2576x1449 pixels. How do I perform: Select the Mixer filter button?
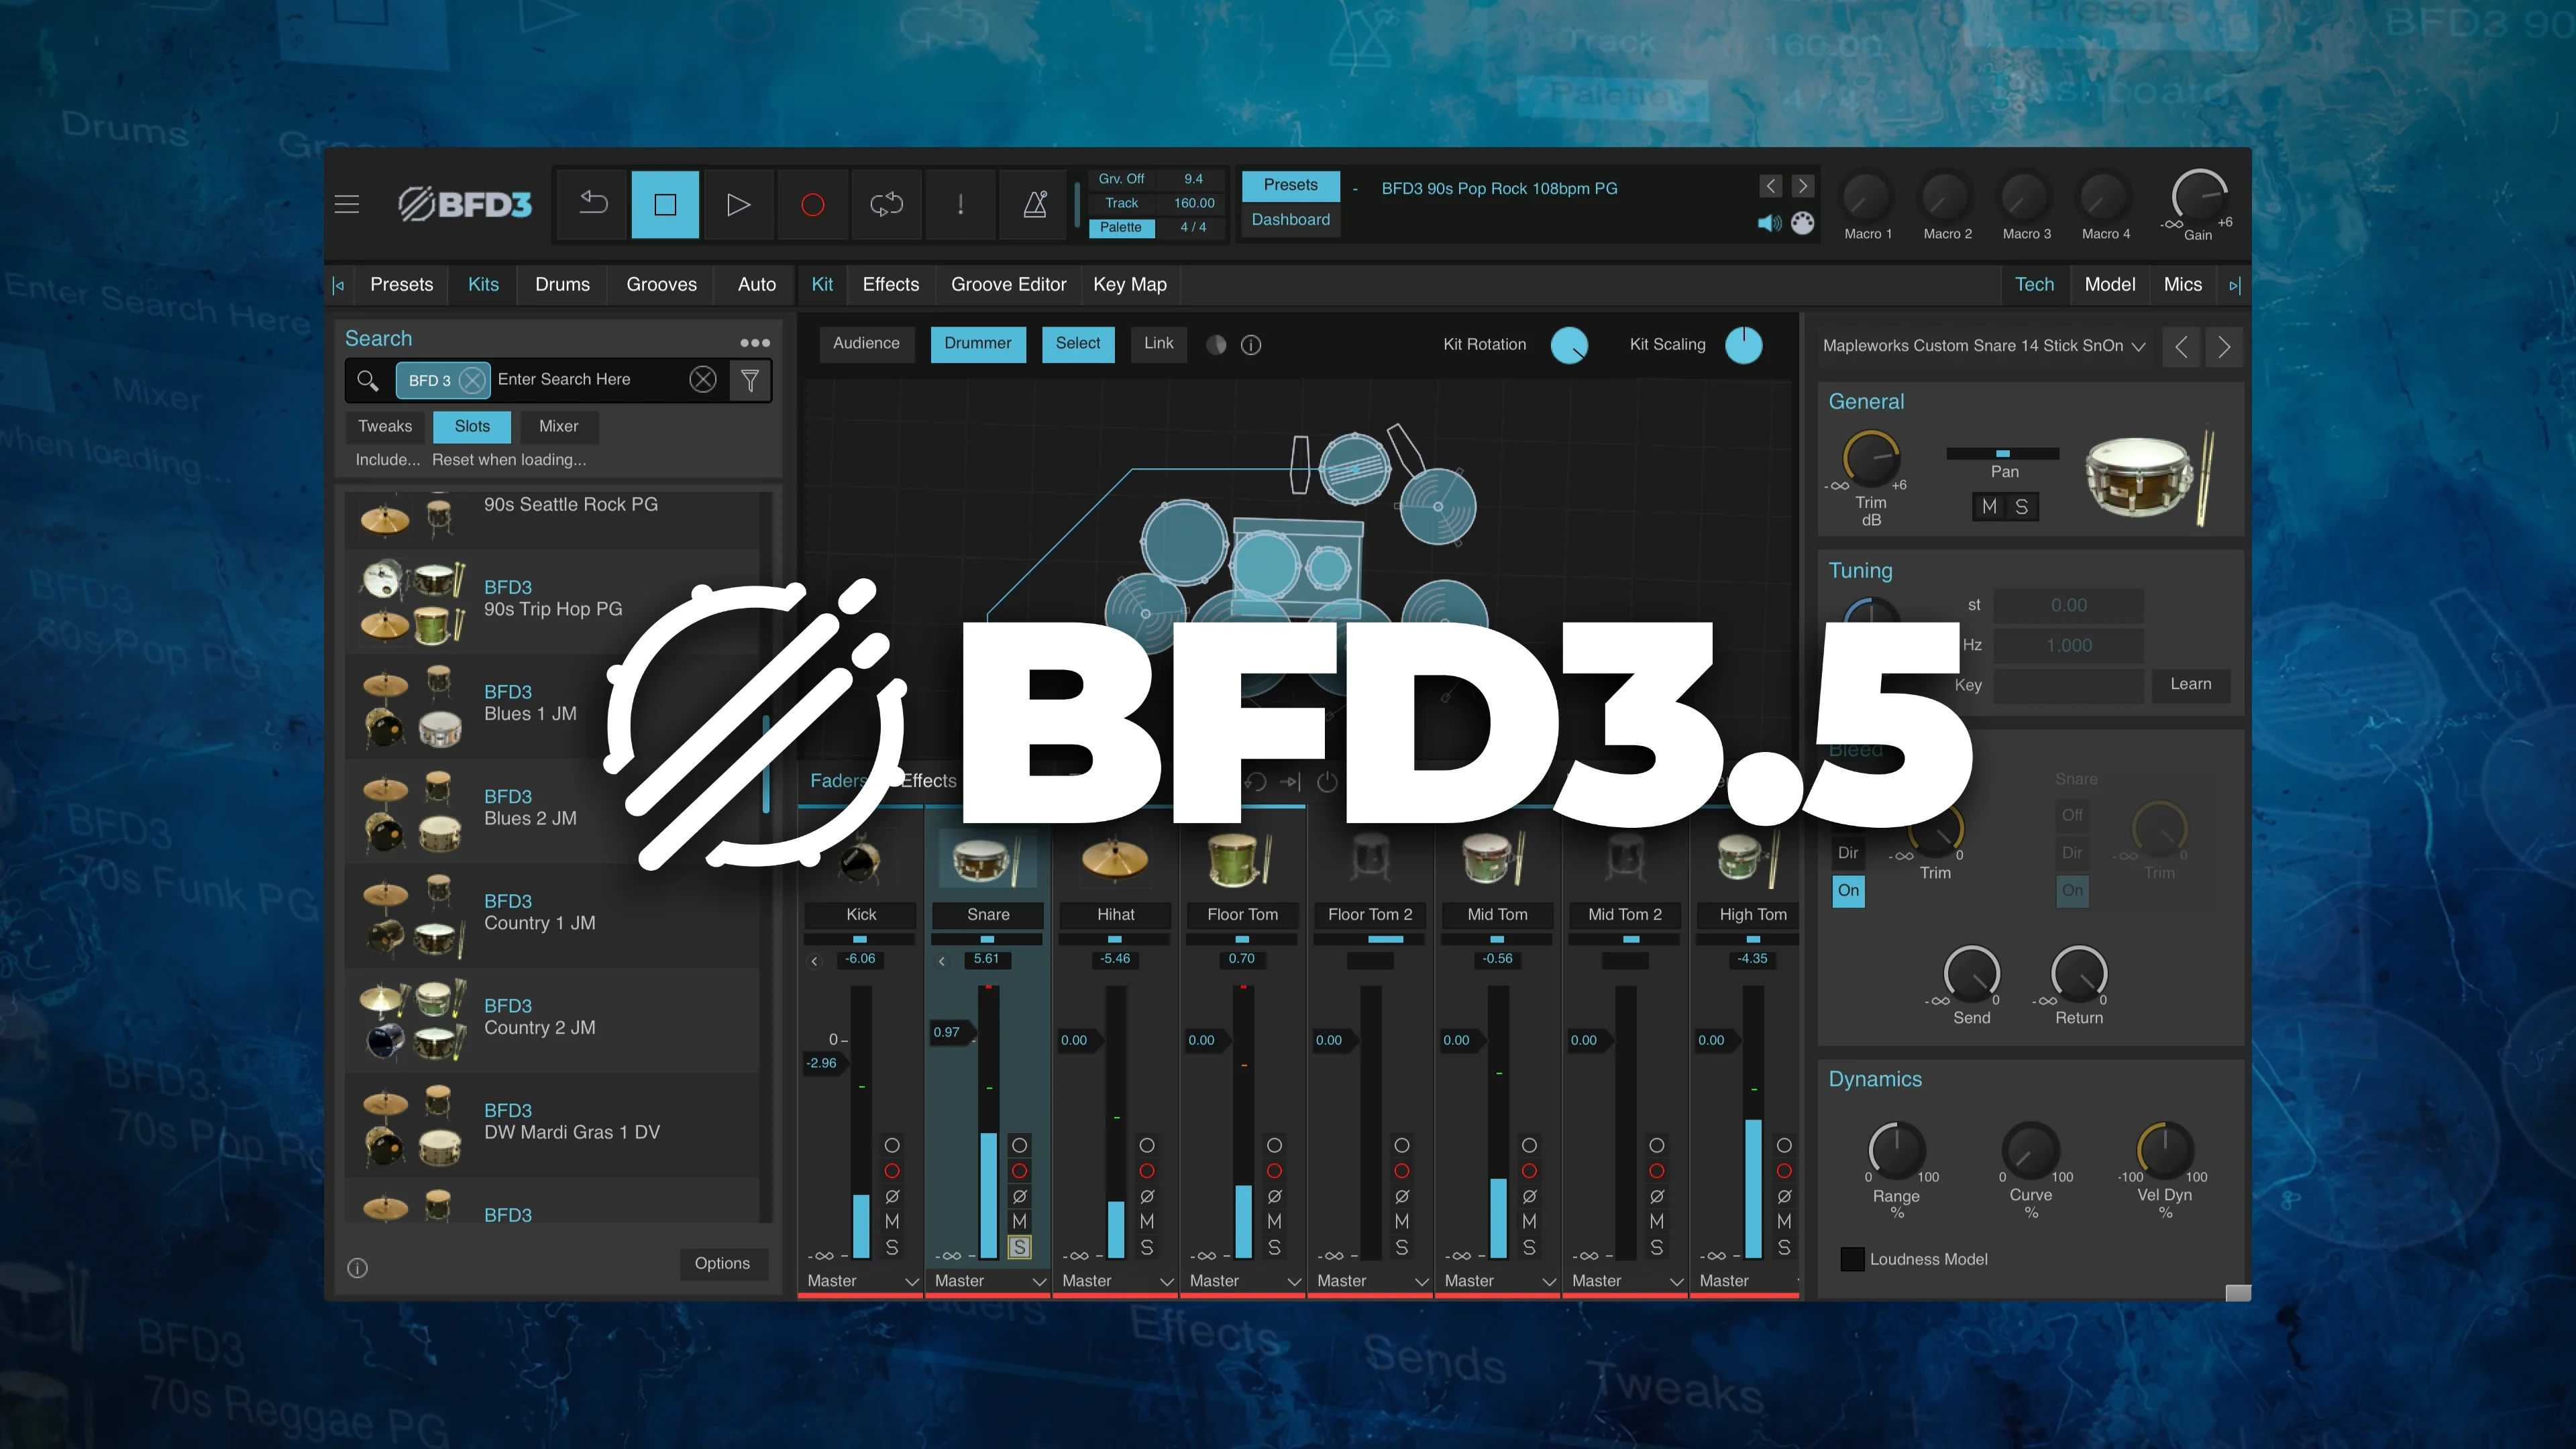click(558, 427)
